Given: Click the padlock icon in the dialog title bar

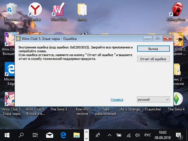Looking at the screenshot, I should tap(18, 38).
